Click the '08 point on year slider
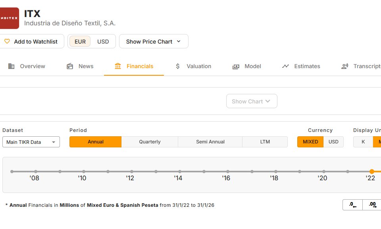 pyautogui.click(x=36, y=172)
